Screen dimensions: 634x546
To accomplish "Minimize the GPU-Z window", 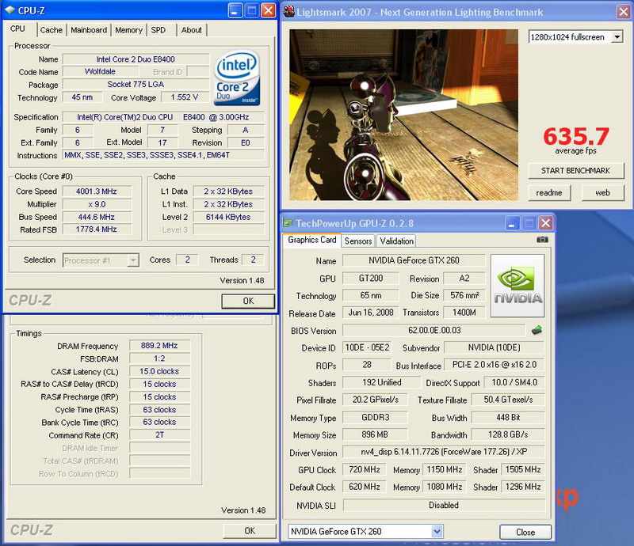I will (x=512, y=223).
